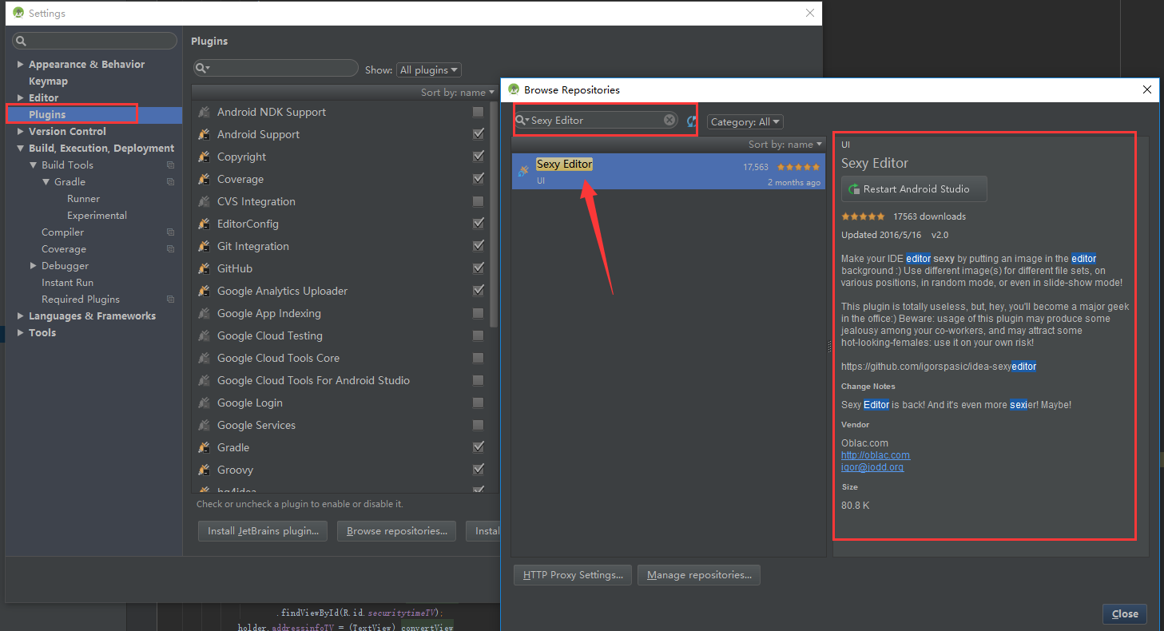Click Restart Android Studio button

pos(914,189)
